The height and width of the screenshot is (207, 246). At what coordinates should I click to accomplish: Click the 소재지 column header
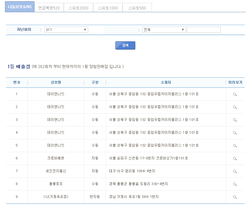coord(166,82)
